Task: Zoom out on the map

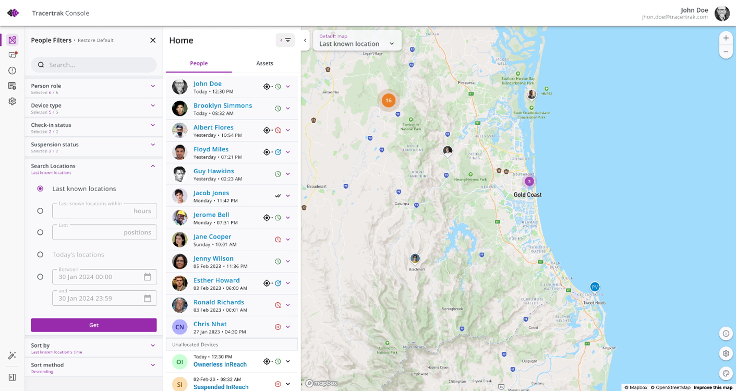Action: click(x=726, y=52)
